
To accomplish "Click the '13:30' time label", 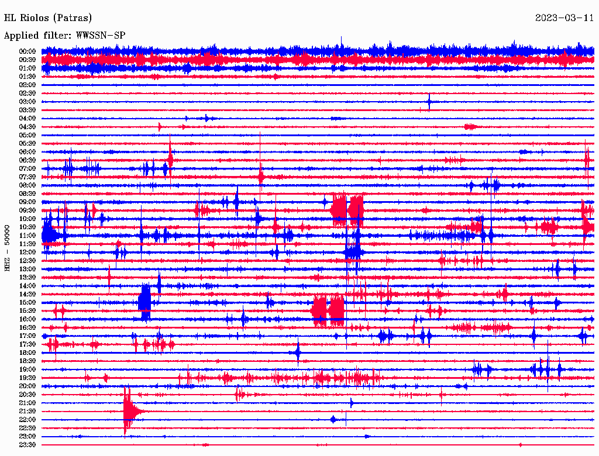I will pos(27,278).
